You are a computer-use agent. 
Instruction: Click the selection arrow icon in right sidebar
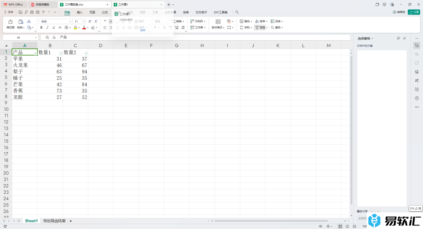[417, 45]
